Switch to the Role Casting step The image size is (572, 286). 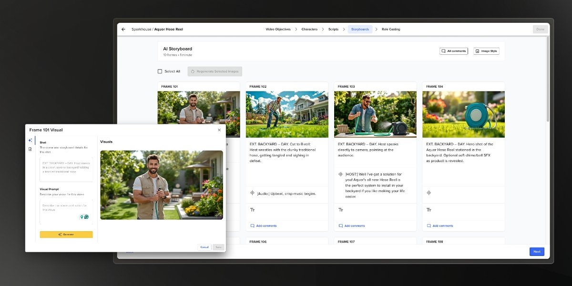tap(391, 30)
